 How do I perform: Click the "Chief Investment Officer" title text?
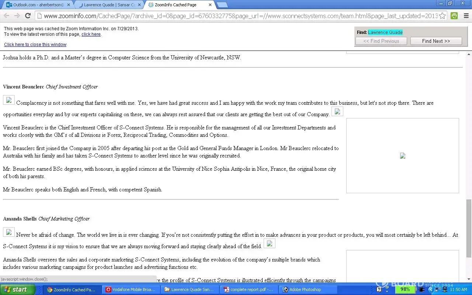point(72,87)
